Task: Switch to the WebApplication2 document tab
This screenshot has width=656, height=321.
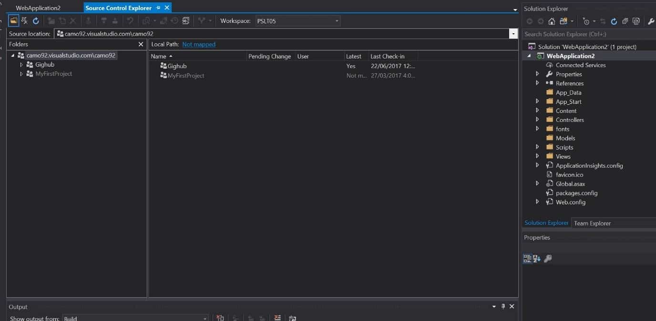Action: tap(38, 8)
